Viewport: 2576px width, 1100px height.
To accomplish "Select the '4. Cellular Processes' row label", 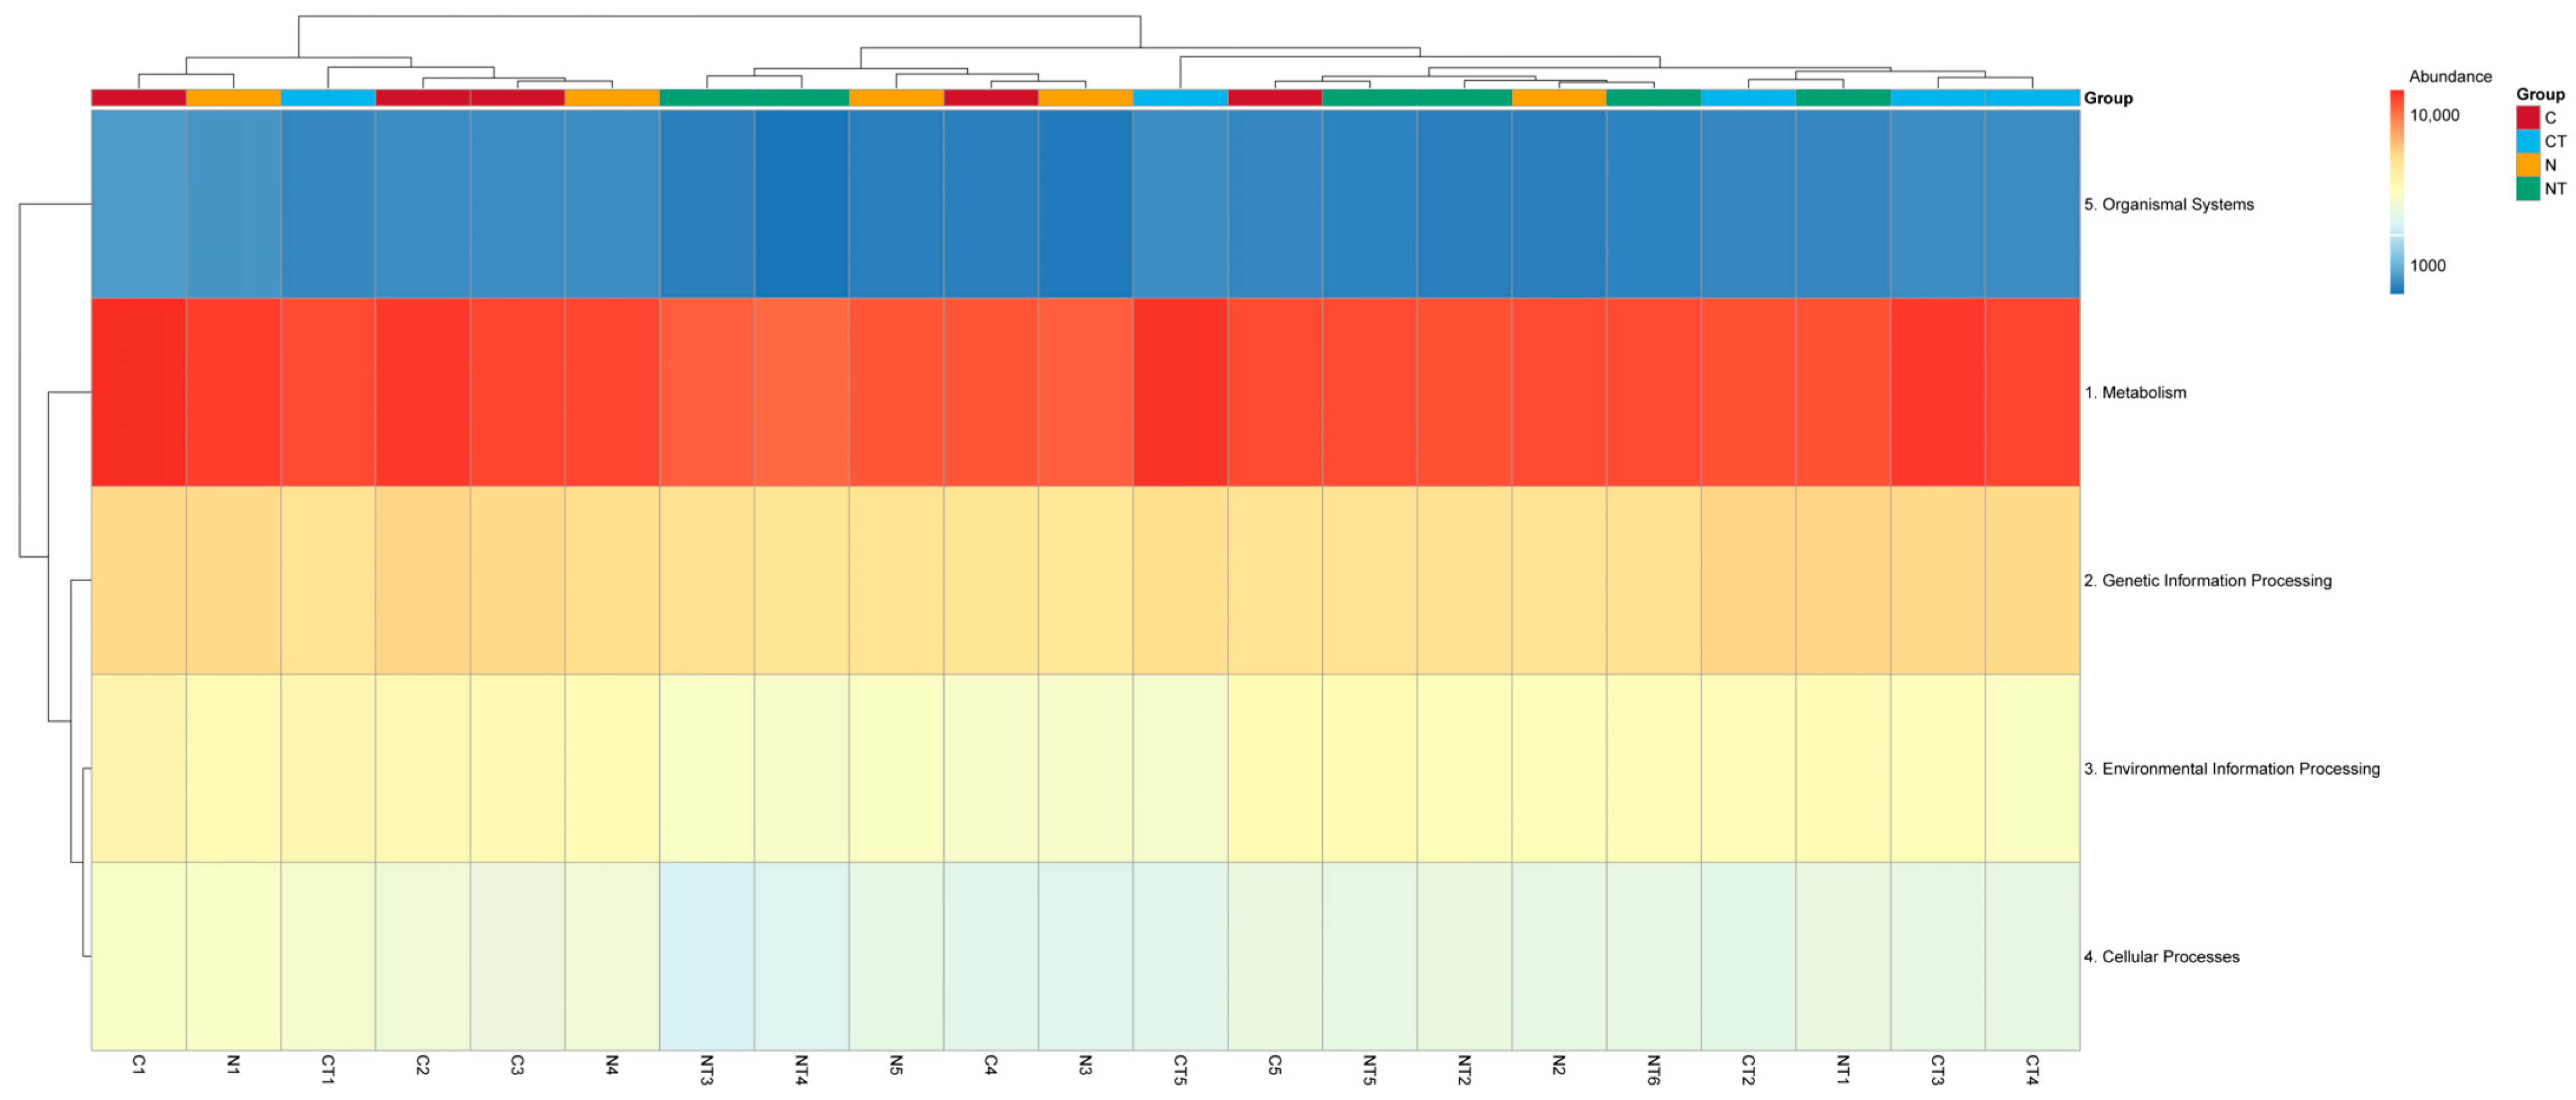I will (x=2162, y=956).
